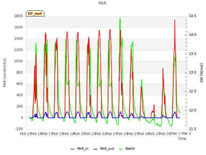Viewport: 206px width, 155px height.
Task: Click the 'SW (W/m2)' right axis label
Action: tap(201, 73)
